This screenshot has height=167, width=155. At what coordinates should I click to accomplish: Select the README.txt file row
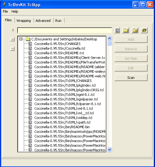59,53
